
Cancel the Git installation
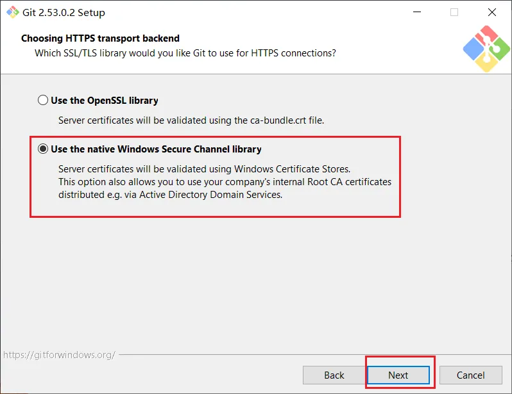(470, 375)
